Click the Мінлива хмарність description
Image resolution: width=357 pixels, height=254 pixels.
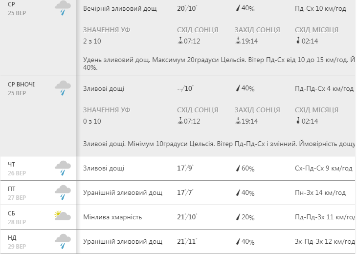pos(112,217)
